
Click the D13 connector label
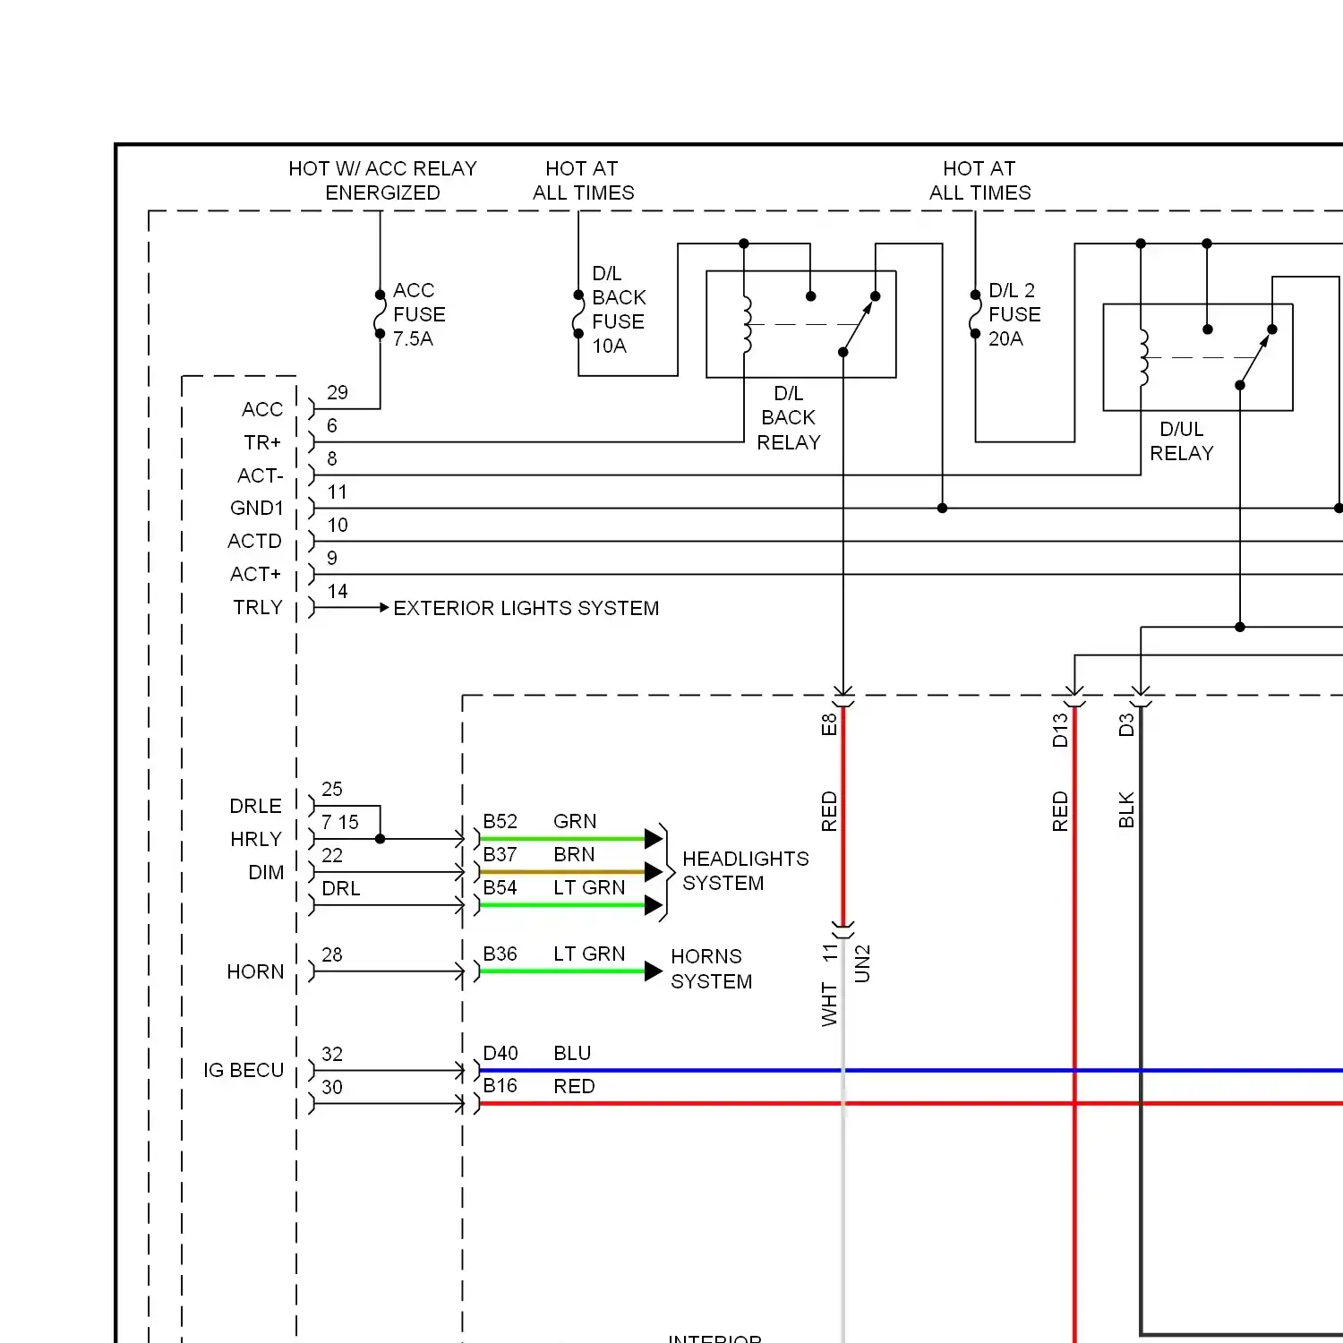[x=1060, y=730]
